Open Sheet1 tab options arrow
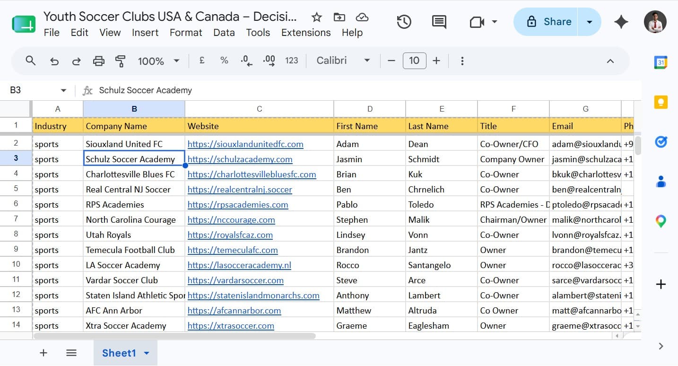The image size is (678, 366). pyautogui.click(x=147, y=353)
